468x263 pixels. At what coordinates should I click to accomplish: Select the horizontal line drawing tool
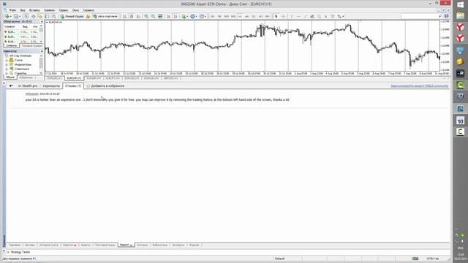[298, 16]
